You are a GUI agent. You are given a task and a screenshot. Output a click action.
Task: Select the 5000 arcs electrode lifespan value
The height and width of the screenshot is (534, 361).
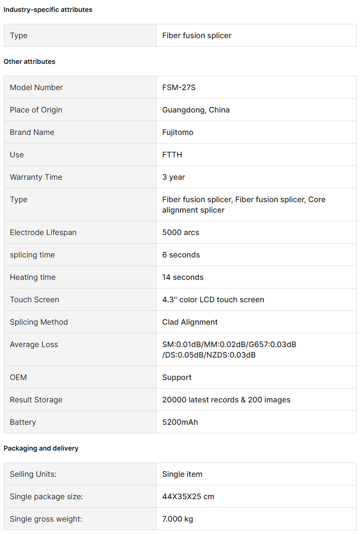180,233
